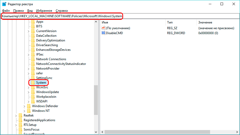Screen dimensions: 240x135
Task: Select the RegisteredApplications folder icon
Action: (20, 120)
